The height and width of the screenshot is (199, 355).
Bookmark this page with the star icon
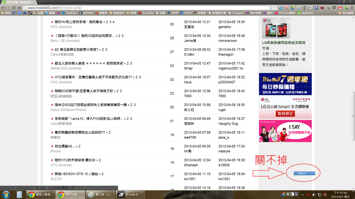(275, 8)
